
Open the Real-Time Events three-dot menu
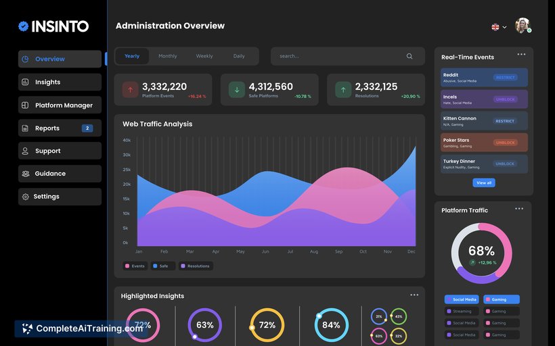(521, 55)
